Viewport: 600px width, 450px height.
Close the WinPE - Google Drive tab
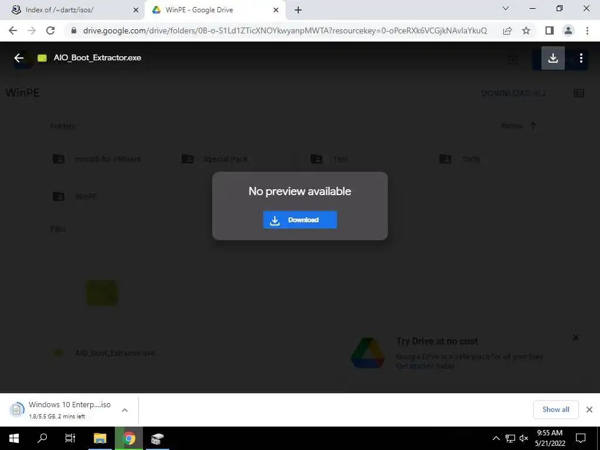click(x=276, y=10)
